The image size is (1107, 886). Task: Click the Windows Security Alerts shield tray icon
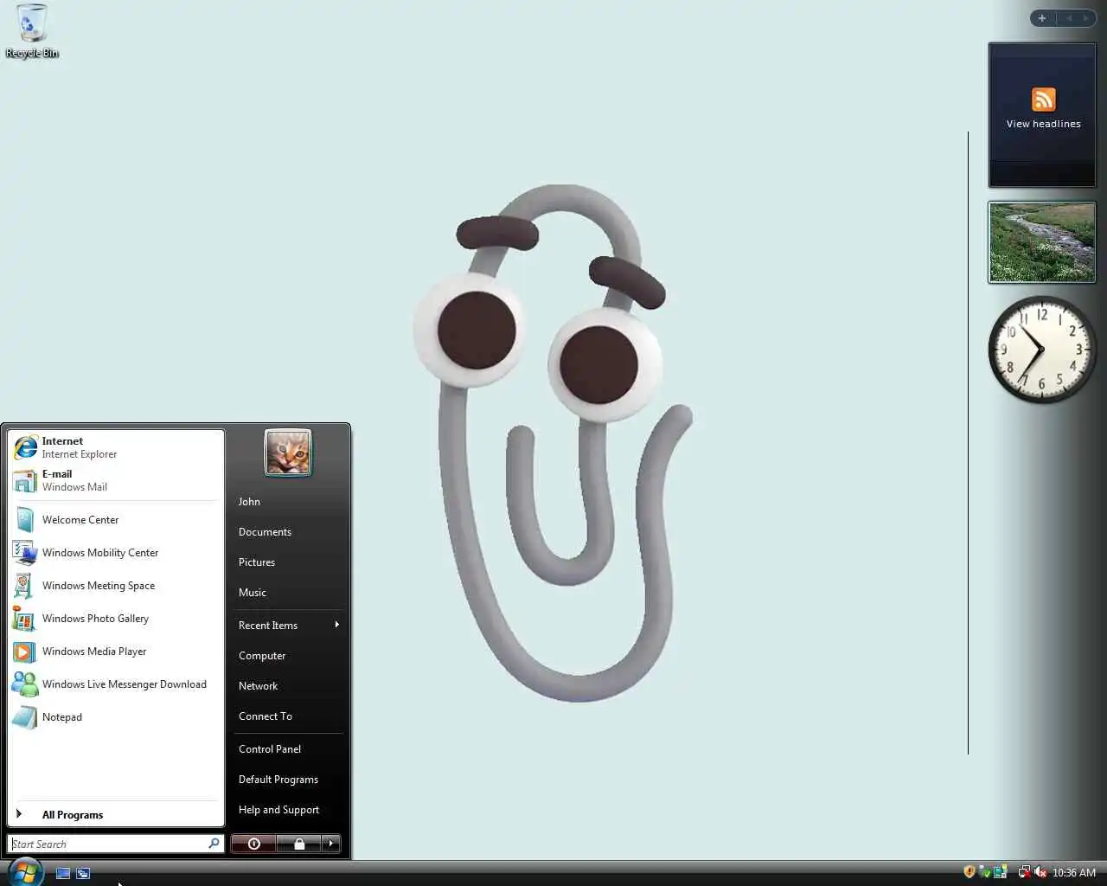point(969,872)
